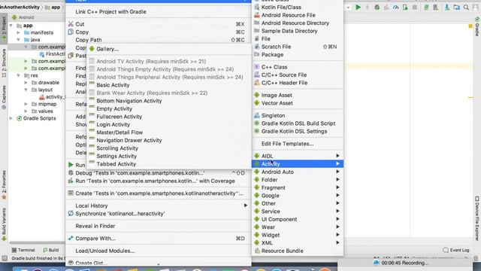This screenshot has height=271, width=481.
Task: Click the Search Everywhere magnifier icon
Action: click(x=466, y=8)
